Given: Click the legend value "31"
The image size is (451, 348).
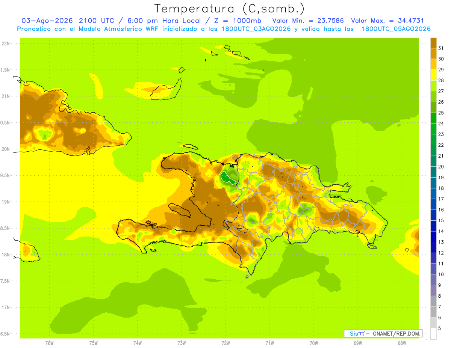Looking at the screenshot, I should click(x=441, y=48).
